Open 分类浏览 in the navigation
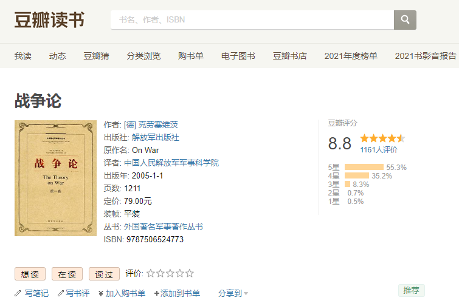Image resolution: width=459 pixels, height=306 pixels. (143, 56)
